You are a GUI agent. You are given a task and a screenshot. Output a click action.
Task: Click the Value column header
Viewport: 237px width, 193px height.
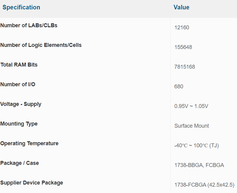point(181,7)
